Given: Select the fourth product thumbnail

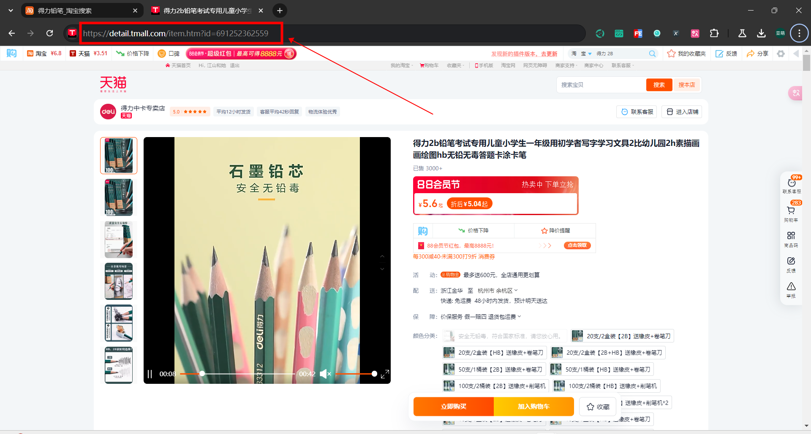Looking at the screenshot, I should tap(119, 281).
